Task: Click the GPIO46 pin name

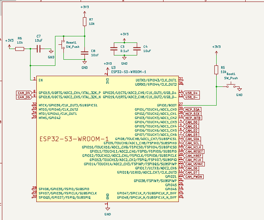Action: (171, 189)
